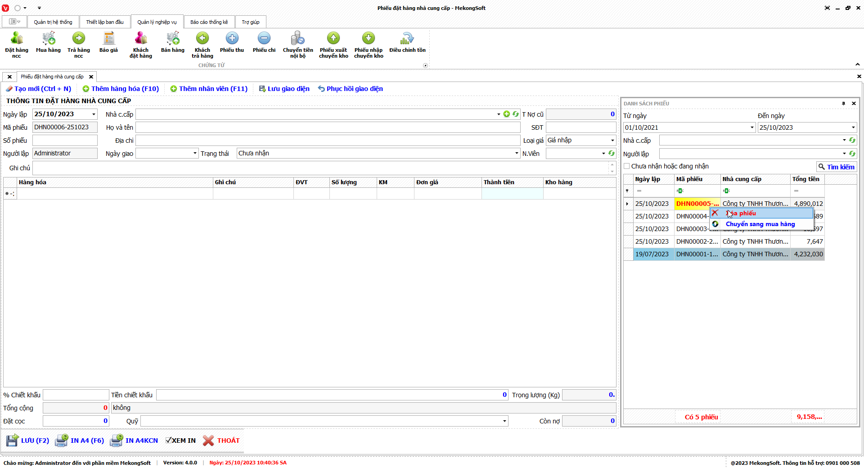Click the Báo giá quotation icon
864x468 pixels.
pyautogui.click(x=108, y=43)
